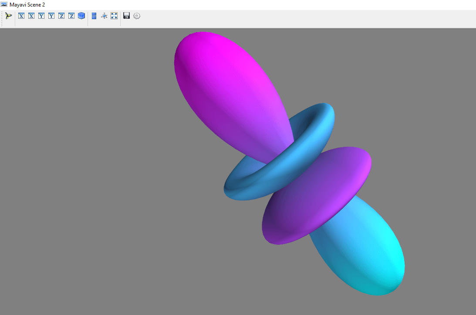Toggle parallel projection mode
This screenshot has width=476, height=315.
coord(94,16)
